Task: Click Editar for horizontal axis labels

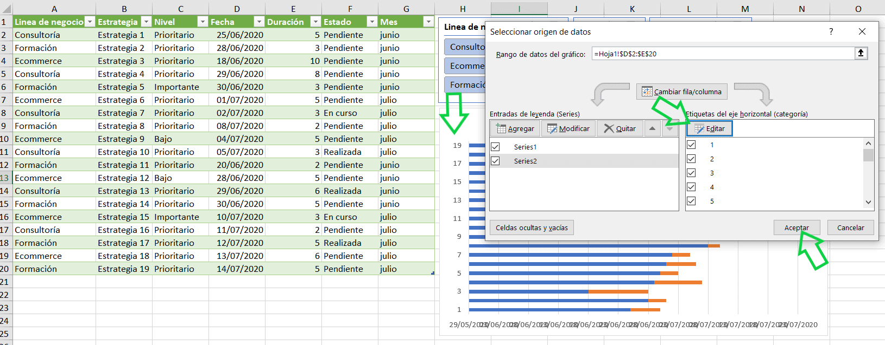Action: pyautogui.click(x=710, y=128)
